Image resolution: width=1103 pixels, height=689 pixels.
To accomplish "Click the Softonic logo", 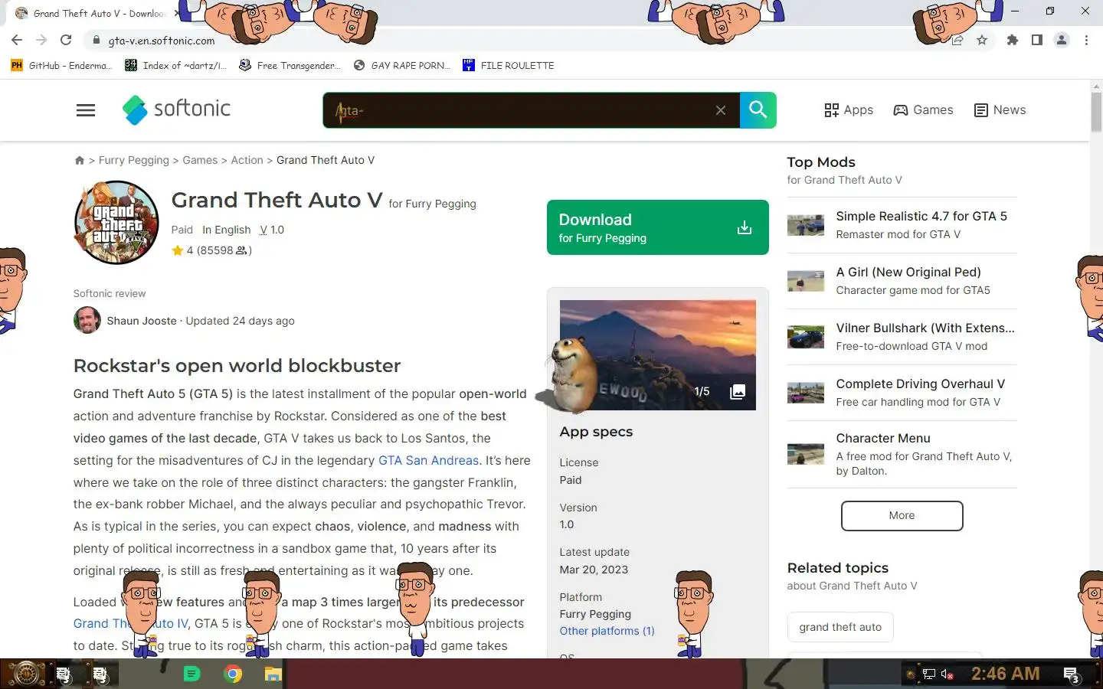I will tap(176, 109).
